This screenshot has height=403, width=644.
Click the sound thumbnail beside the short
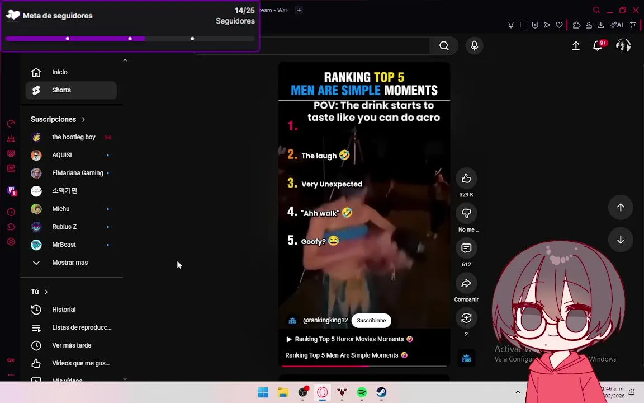pos(466,358)
